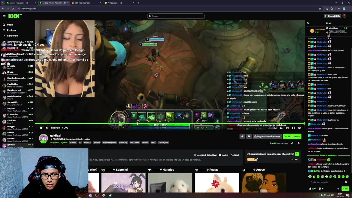Viewport: 352px width, 198px height.
Task: Follow goldizzi with the heart button
Action: coord(249,136)
